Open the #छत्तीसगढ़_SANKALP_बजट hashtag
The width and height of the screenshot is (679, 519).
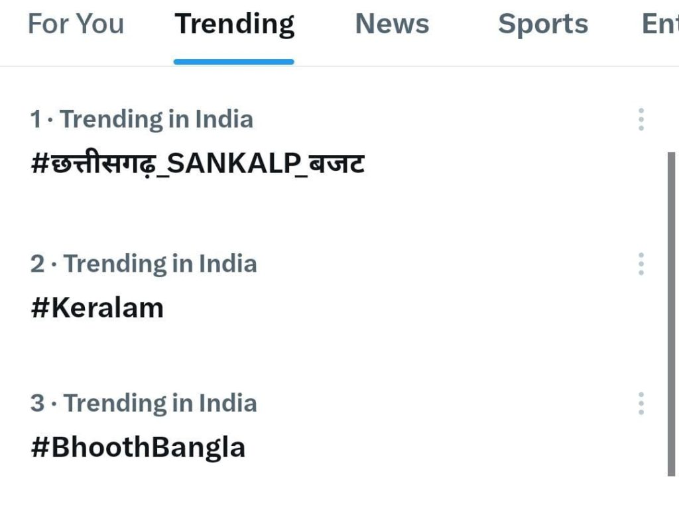(x=198, y=163)
